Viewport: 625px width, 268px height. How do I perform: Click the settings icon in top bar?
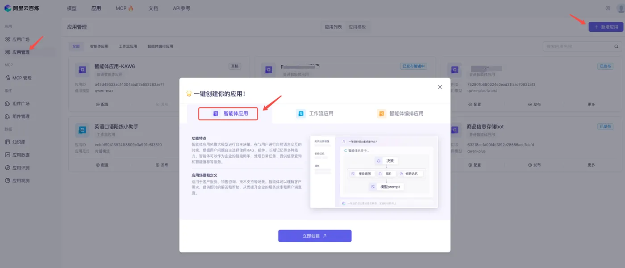coord(608,8)
